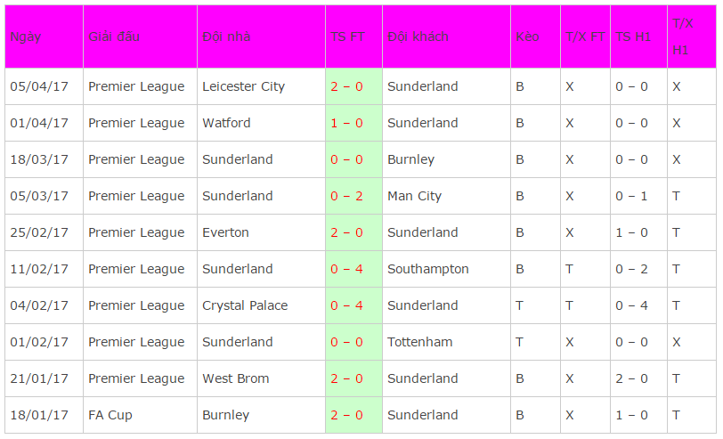Image resolution: width=723 pixels, height=439 pixels.
Task: Click the Southampton team name
Action: tap(428, 269)
